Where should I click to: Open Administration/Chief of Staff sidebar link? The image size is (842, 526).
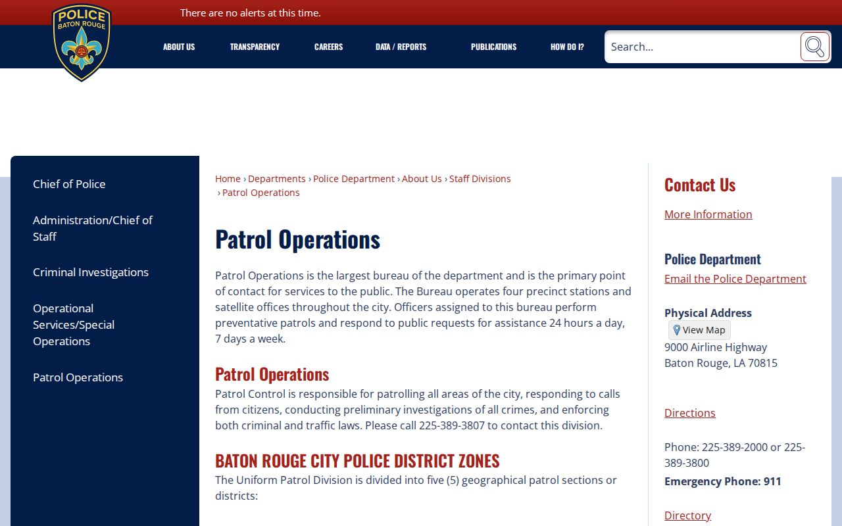(x=93, y=228)
